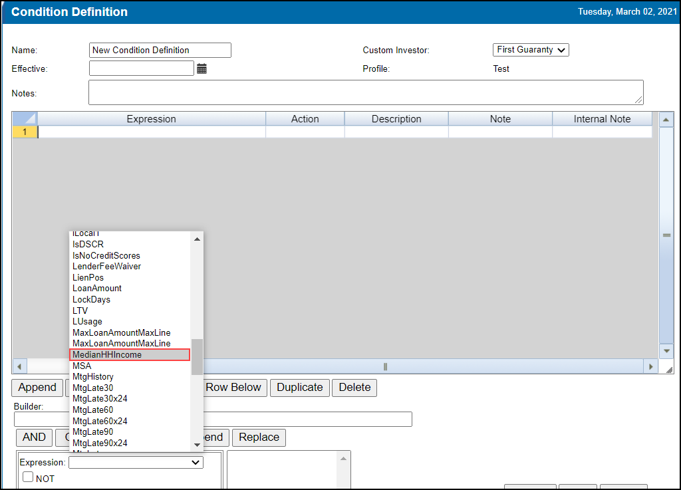This screenshot has height=490, width=681.
Task: Pick MtgLate60x24 from the list
Action: pyautogui.click(x=130, y=421)
